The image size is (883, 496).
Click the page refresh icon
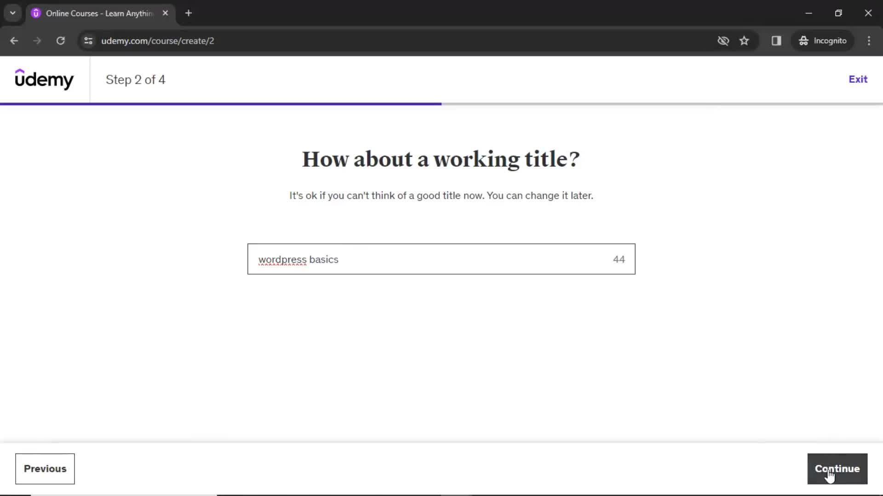click(60, 40)
